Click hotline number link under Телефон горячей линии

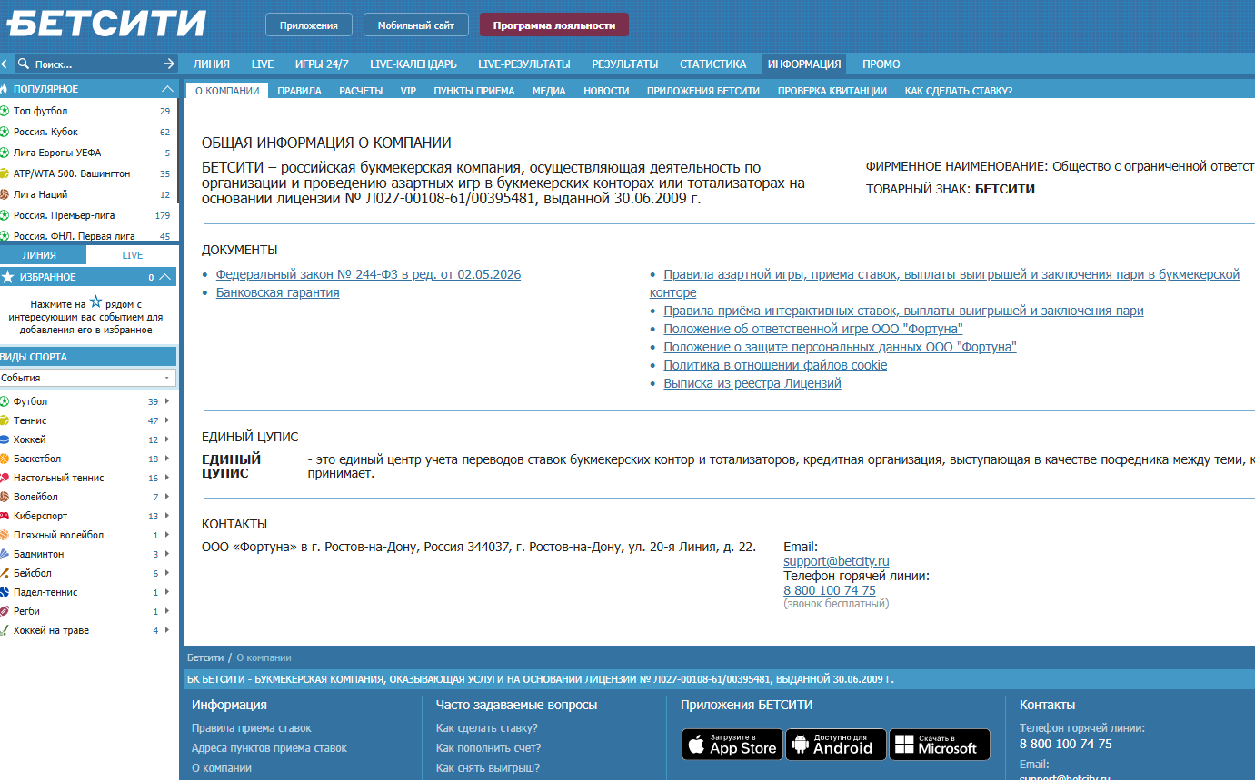830,590
